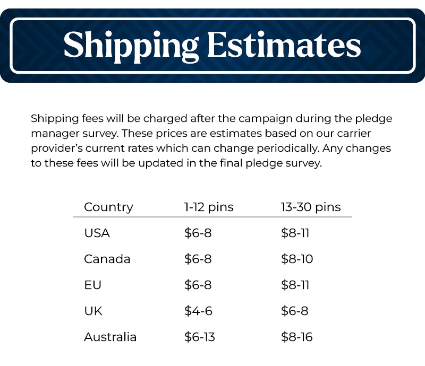Click the Shipping Estimates title banner

tap(212, 46)
